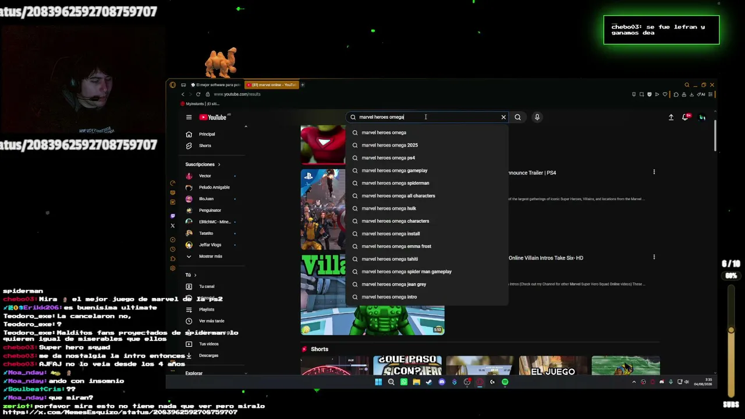
Task: Go to the YouTube logo home link
Action: pyautogui.click(x=213, y=117)
